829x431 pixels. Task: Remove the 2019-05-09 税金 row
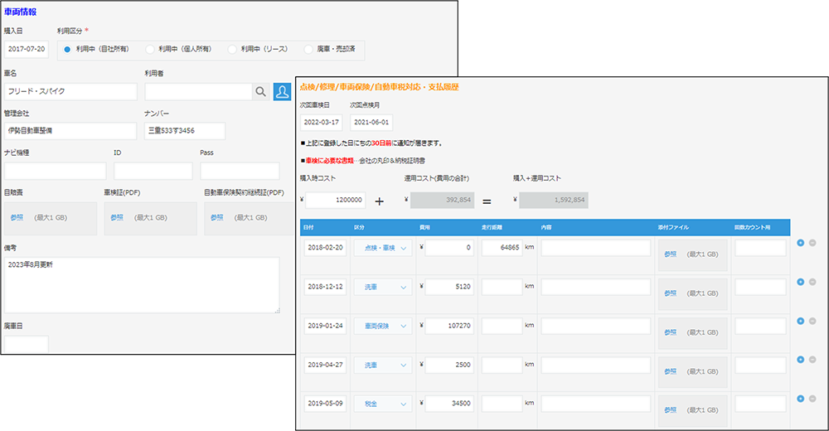(x=812, y=399)
